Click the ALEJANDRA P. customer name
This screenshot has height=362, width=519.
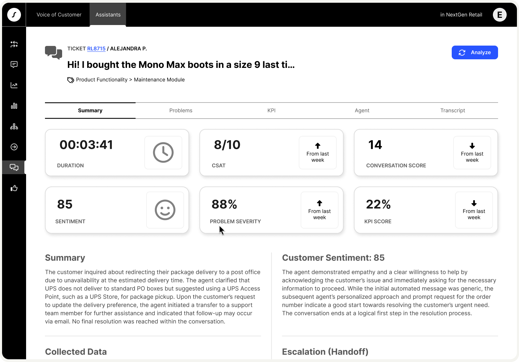[x=128, y=49]
